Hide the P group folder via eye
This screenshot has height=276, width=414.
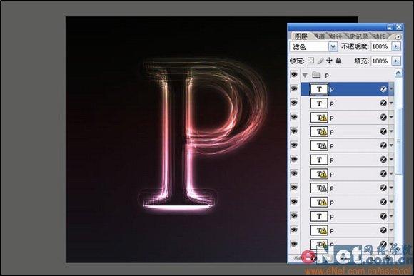[294, 75]
